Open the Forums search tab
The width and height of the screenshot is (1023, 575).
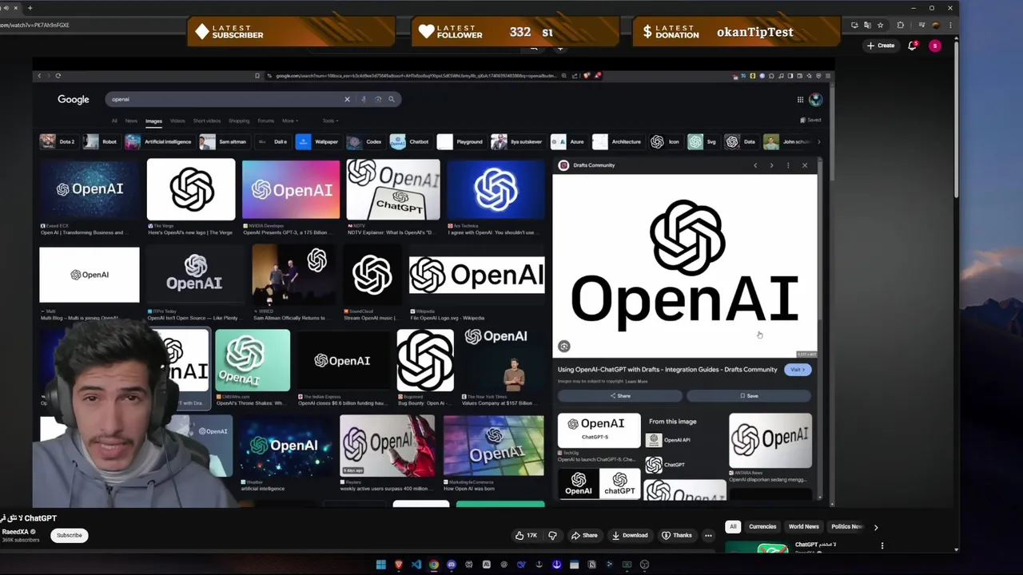click(x=265, y=121)
